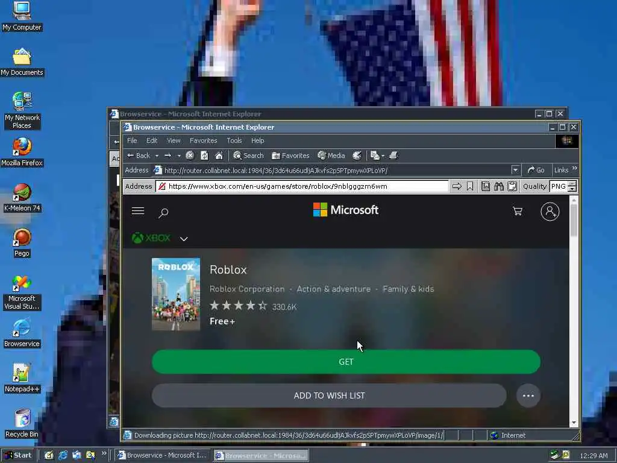Open the Edit menu
The width and height of the screenshot is (617, 463).
[x=152, y=140]
